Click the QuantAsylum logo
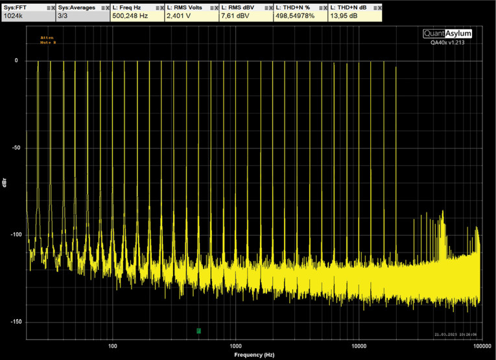Image resolution: width=496 pixels, height=360 pixels. pos(447,33)
